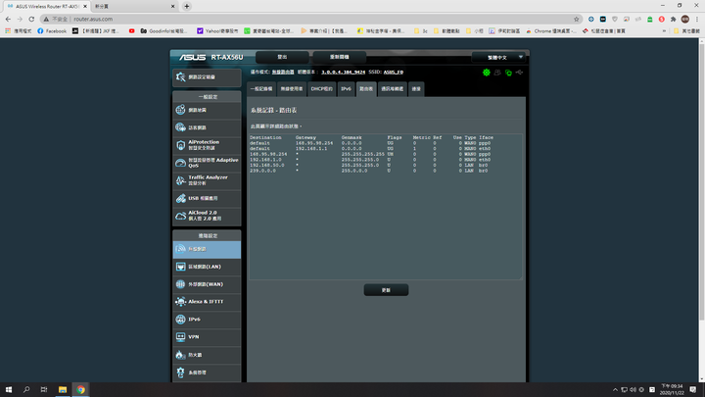The height and width of the screenshot is (397, 705).
Task: Click the 192.168.50.0 destination entry
Action: [x=267, y=166]
